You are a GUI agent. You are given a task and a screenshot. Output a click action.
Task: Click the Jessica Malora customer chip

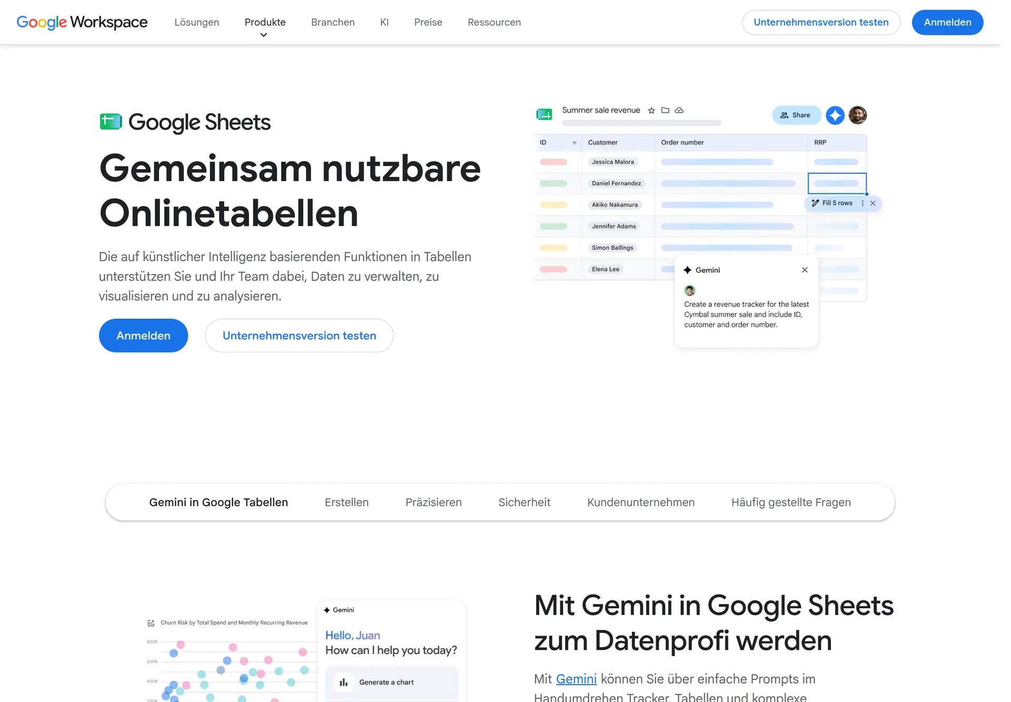613,162
